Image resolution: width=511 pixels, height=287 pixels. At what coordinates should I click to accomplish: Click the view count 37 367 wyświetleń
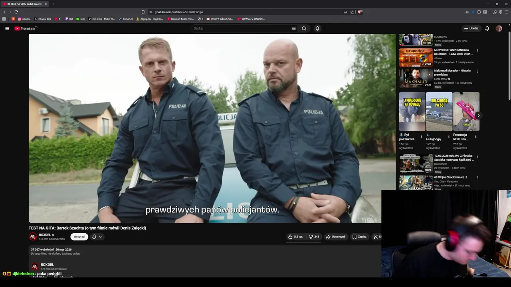point(42,250)
